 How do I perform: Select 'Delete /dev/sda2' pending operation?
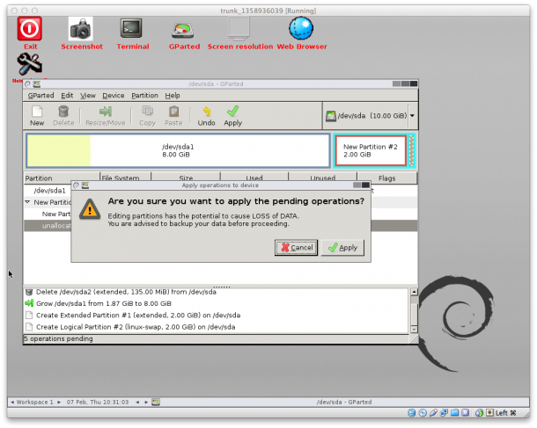pyautogui.click(x=126, y=292)
